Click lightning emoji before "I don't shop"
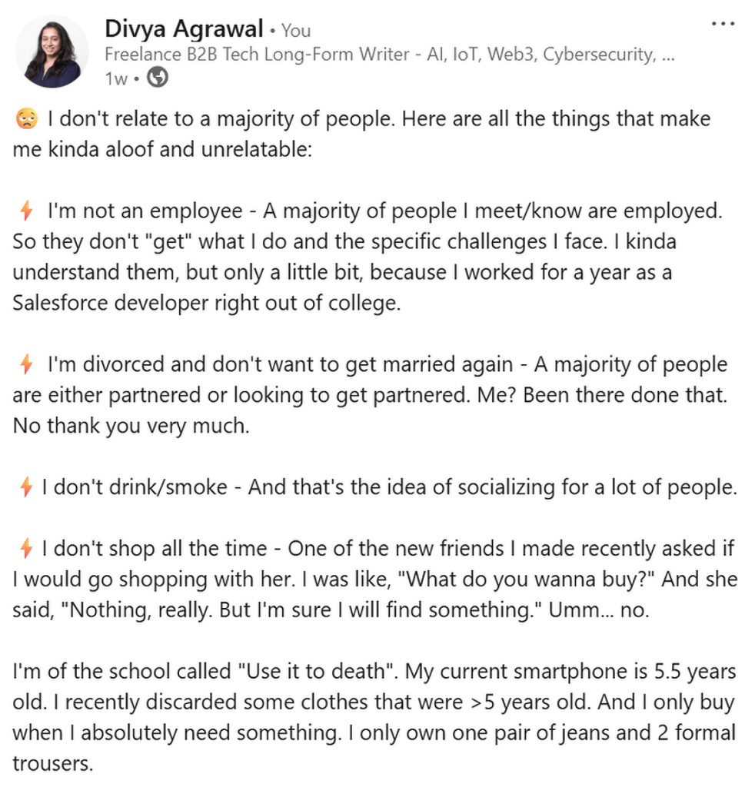 coord(25,549)
